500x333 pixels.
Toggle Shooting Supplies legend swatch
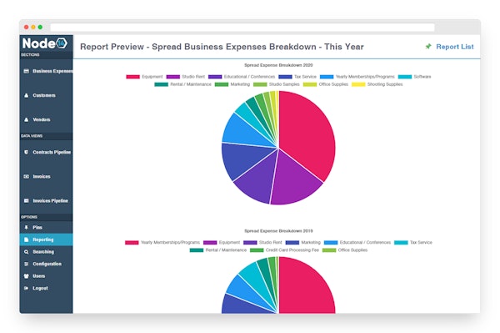(x=358, y=84)
